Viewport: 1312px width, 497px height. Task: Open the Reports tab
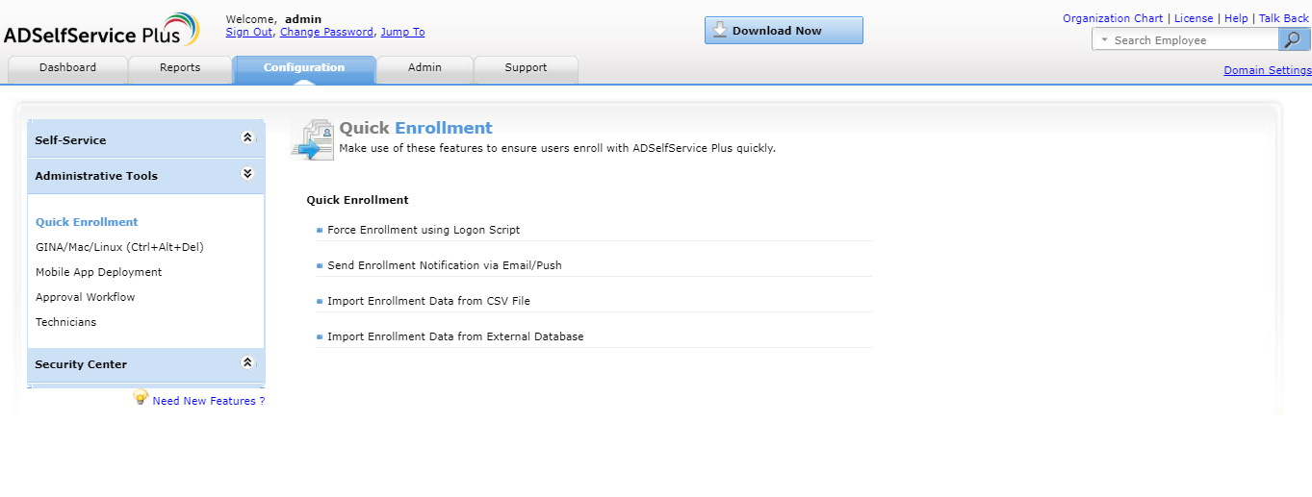[180, 68]
